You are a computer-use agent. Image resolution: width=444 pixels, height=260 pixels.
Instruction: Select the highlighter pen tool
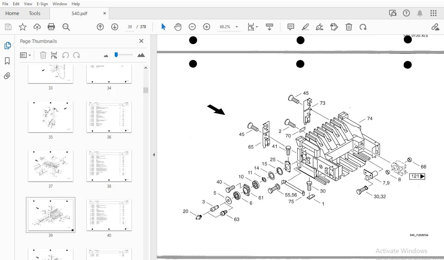coord(305,27)
